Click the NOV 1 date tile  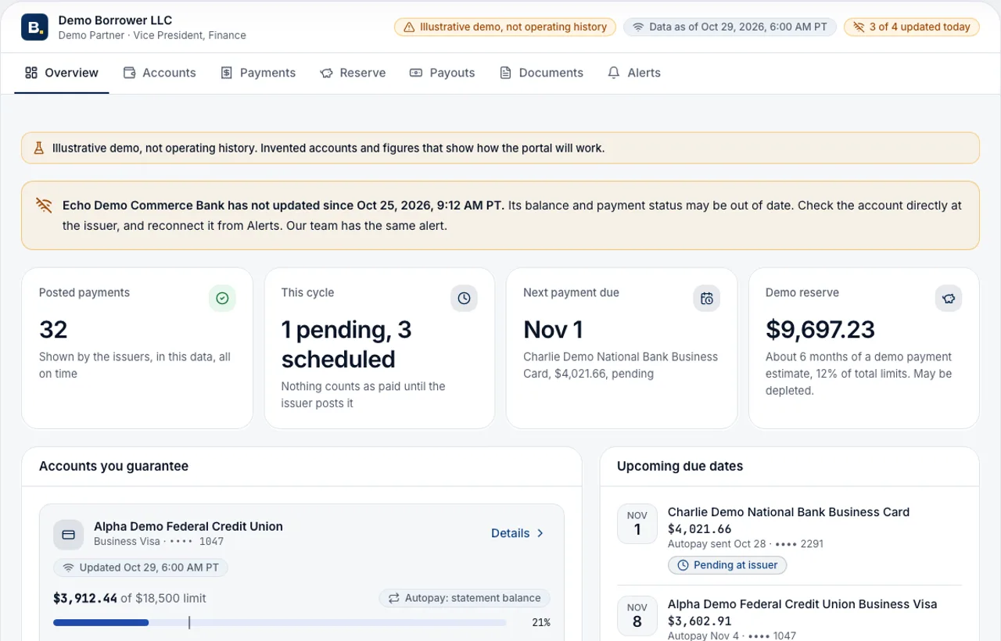(x=637, y=524)
